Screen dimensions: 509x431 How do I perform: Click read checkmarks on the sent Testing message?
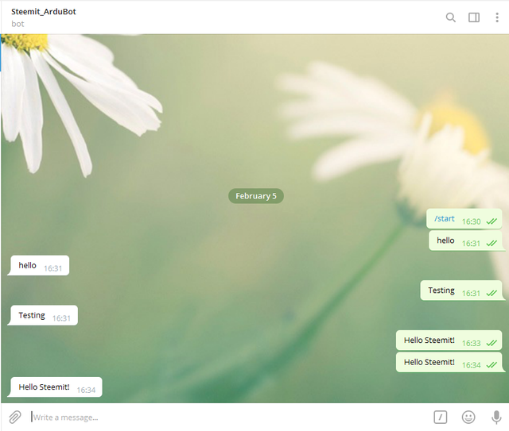pyautogui.click(x=492, y=293)
